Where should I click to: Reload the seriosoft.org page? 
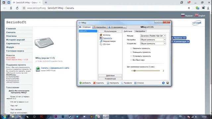click(x=17, y=8)
